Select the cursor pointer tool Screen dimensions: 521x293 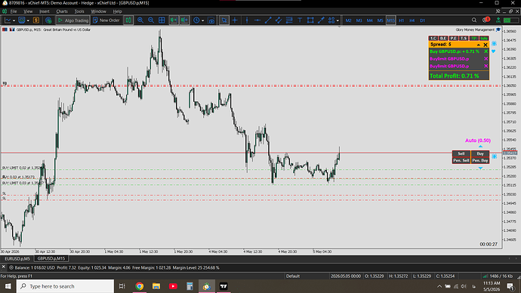224,20
